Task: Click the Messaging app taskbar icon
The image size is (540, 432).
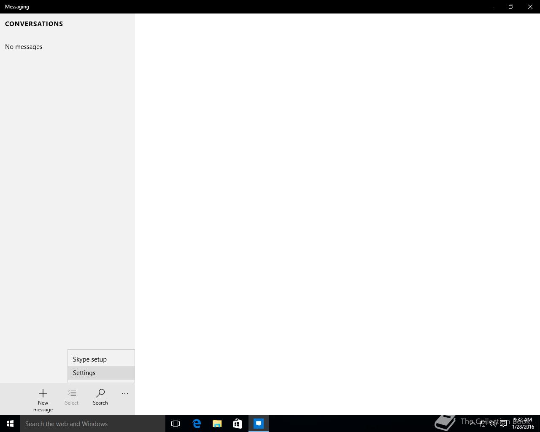Action: 259,424
